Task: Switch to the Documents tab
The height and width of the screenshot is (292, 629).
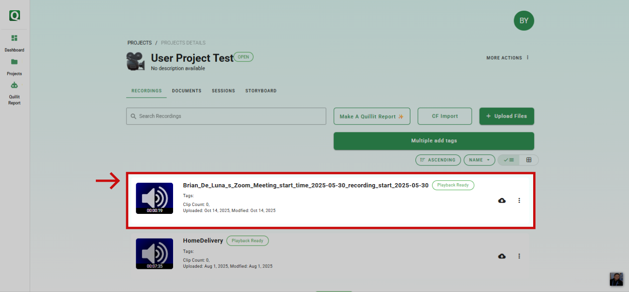Action: (187, 91)
